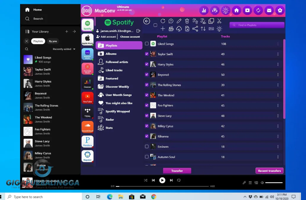Select the YouTube service icon
The width and height of the screenshot is (306, 200).
click(87, 98)
